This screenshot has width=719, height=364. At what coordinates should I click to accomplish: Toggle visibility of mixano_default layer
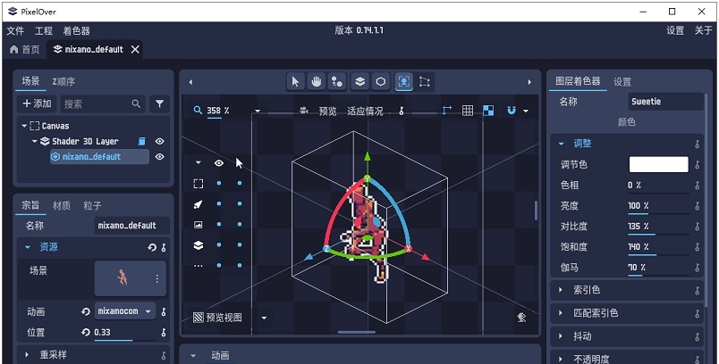[160, 157]
